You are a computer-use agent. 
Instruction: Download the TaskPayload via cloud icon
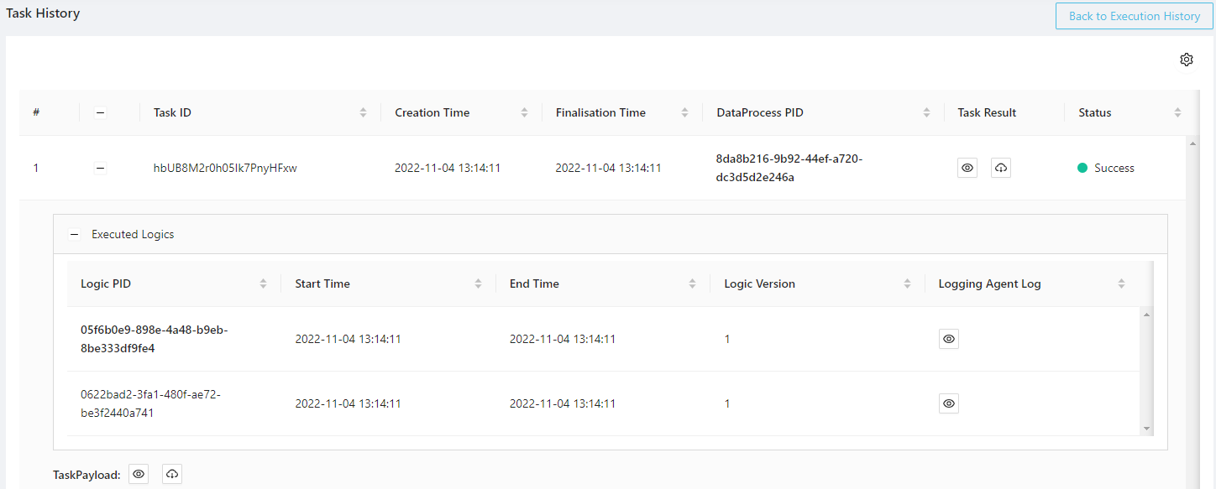pyautogui.click(x=172, y=475)
